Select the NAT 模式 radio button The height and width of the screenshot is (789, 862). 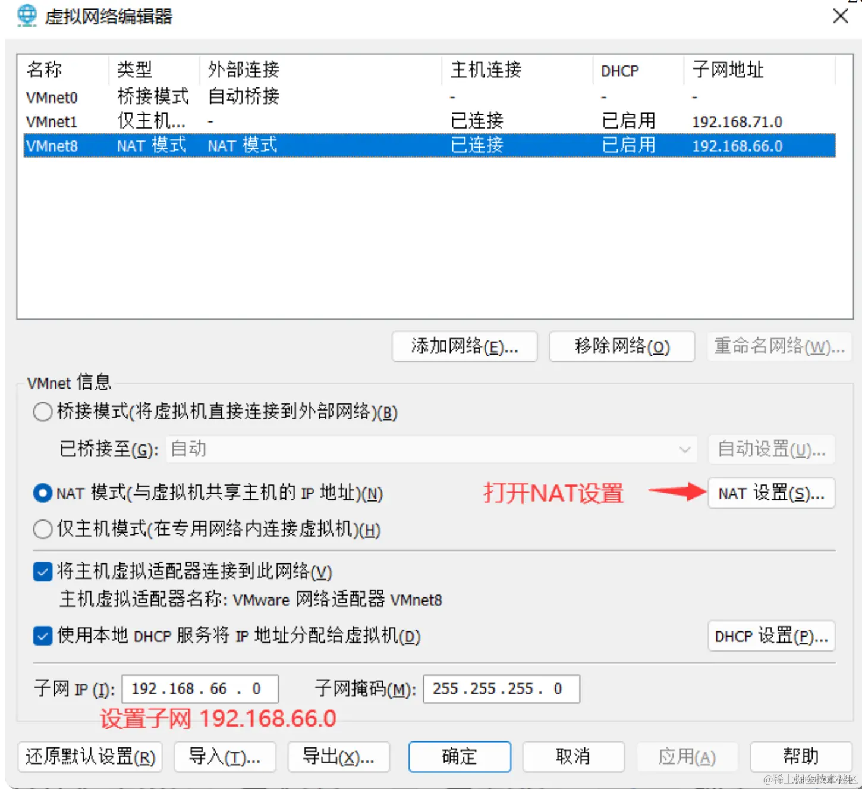point(43,493)
